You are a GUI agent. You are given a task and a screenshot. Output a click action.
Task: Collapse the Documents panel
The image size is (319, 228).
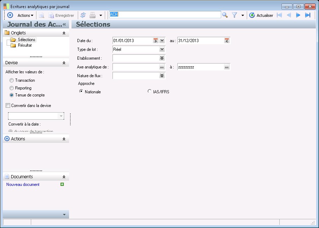point(64,177)
